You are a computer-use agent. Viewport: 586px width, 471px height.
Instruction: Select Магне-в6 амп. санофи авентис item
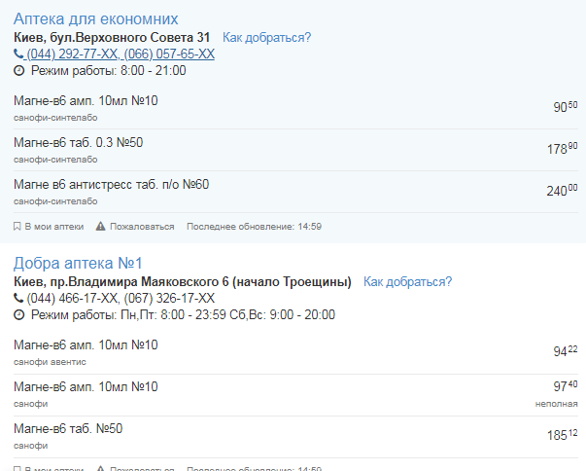(86, 344)
